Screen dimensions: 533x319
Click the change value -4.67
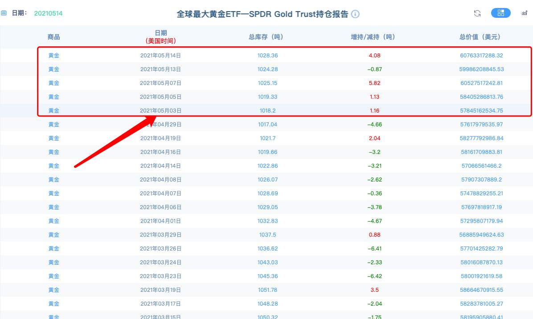click(x=374, y=221)
